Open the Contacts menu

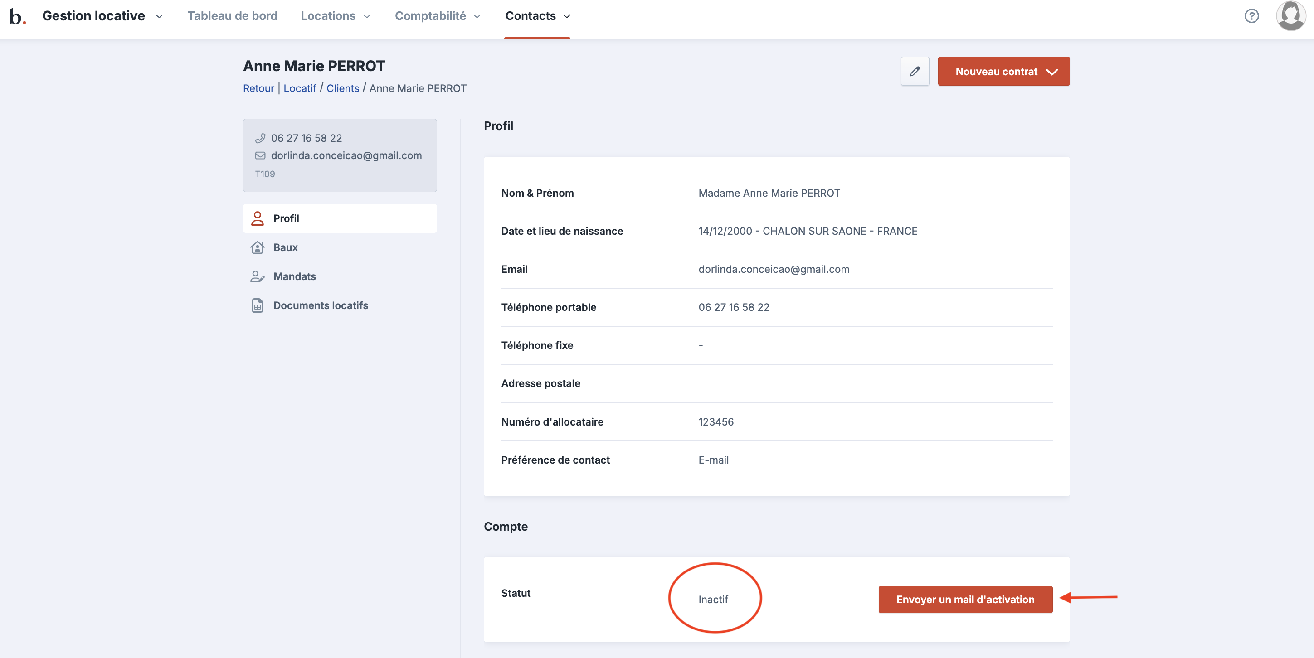537,16
